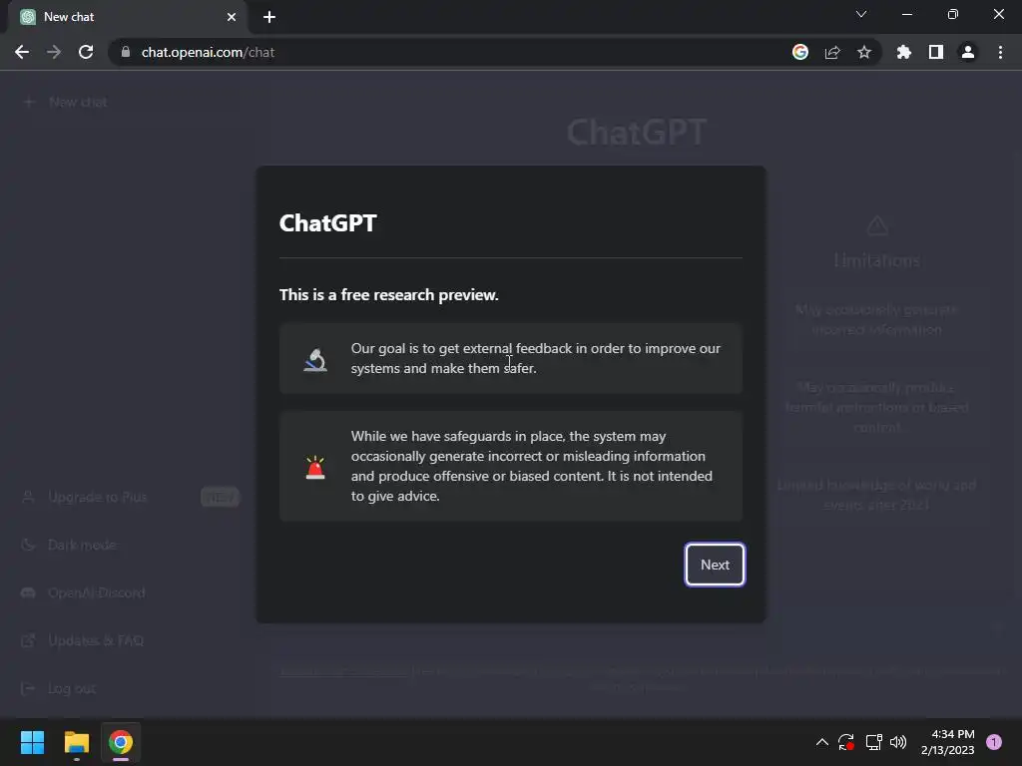Open the clock showing 4:34 PM
Viewport: 1022px width, 766px height.
947,742
